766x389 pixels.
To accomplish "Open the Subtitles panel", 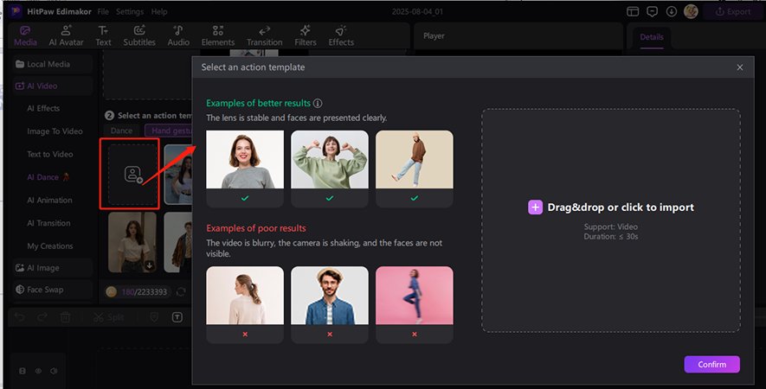I will coord(139,36).
